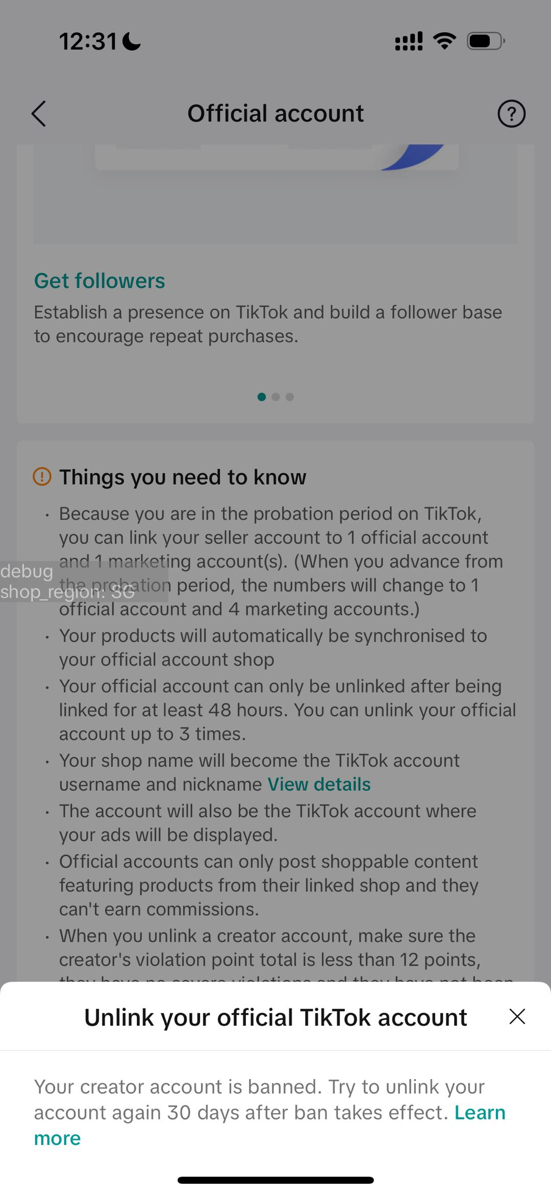Tap the Things you need to know heading
The height and width of the screenshot is (1195, 551).
click(x=183, y=477)
